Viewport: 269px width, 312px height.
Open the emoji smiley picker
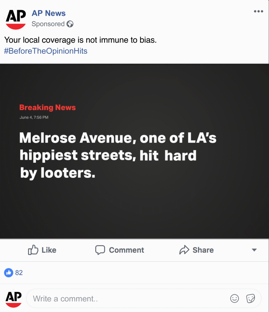pos(234,298)
